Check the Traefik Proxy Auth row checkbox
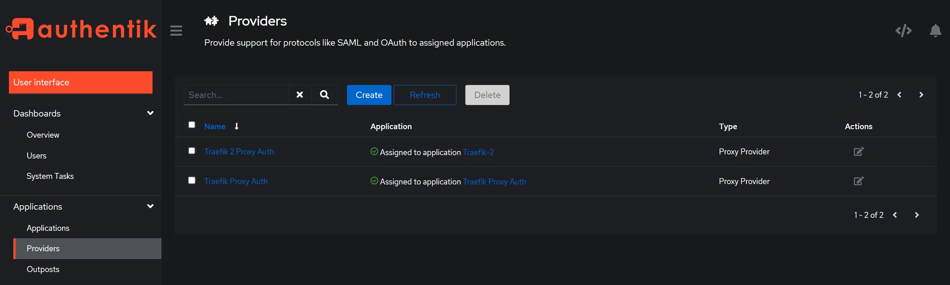Image resolution: width=950 pixels, height=285 pixels. (192, 180)
